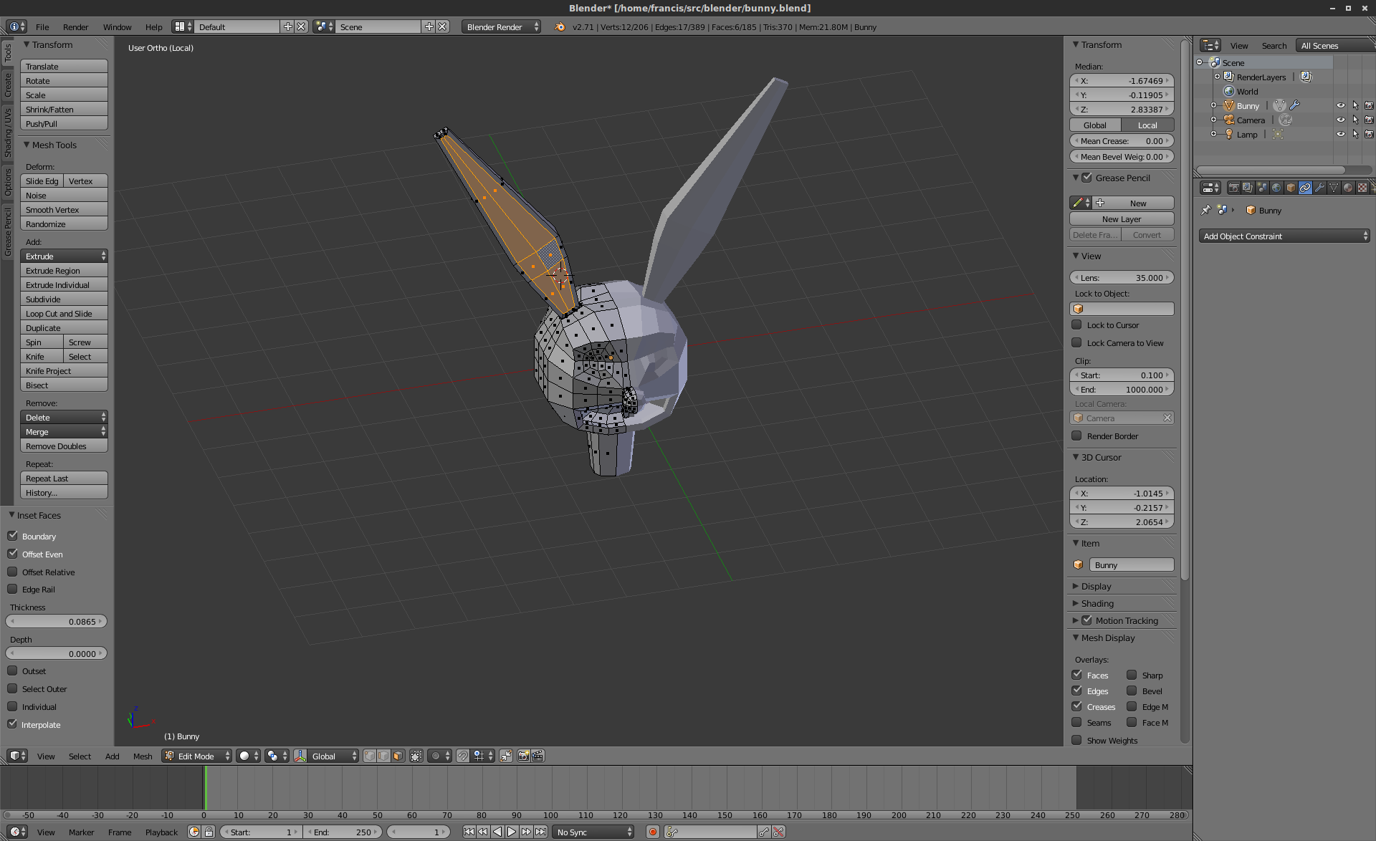This screenshot has height=841, width=1376.
Task: Toggle Lamp renderability camera icon in outliner
Action: [x=1369, y=134]
